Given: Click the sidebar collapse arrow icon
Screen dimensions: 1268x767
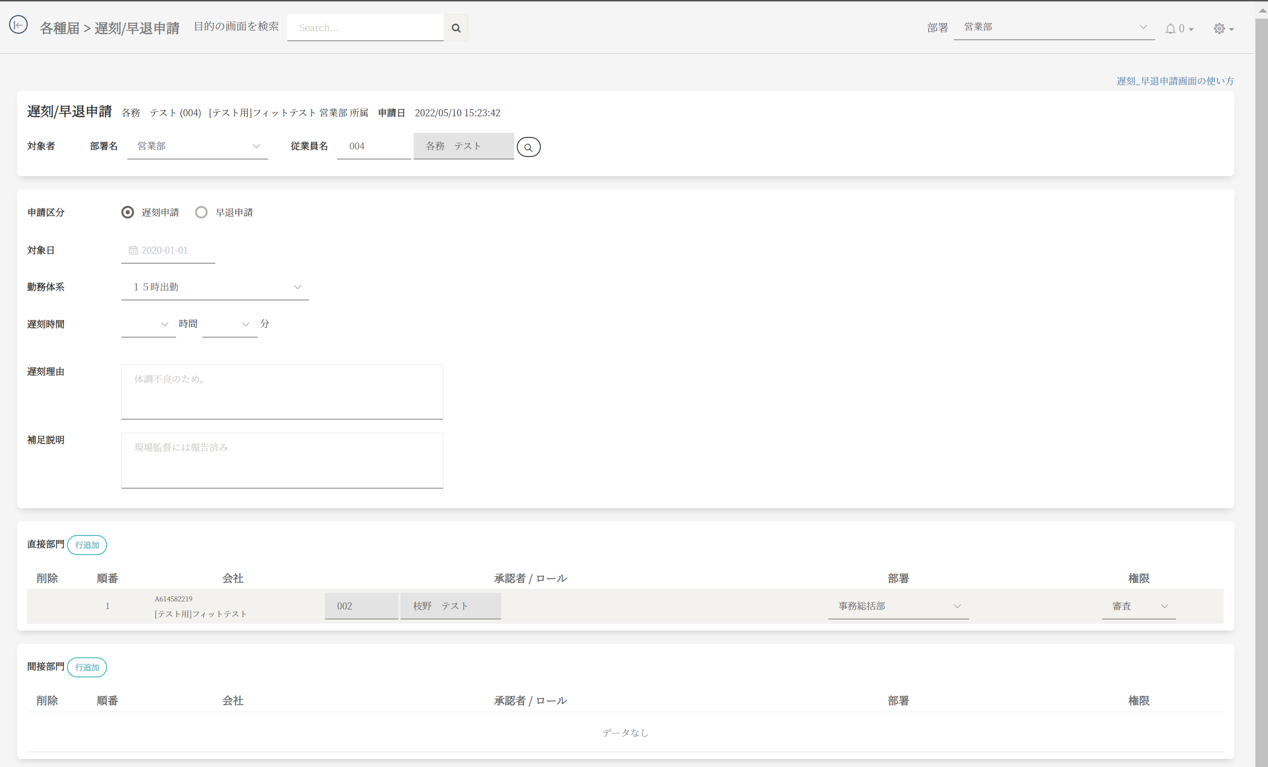Looking at the screenshot, I should tap(19, 25).
